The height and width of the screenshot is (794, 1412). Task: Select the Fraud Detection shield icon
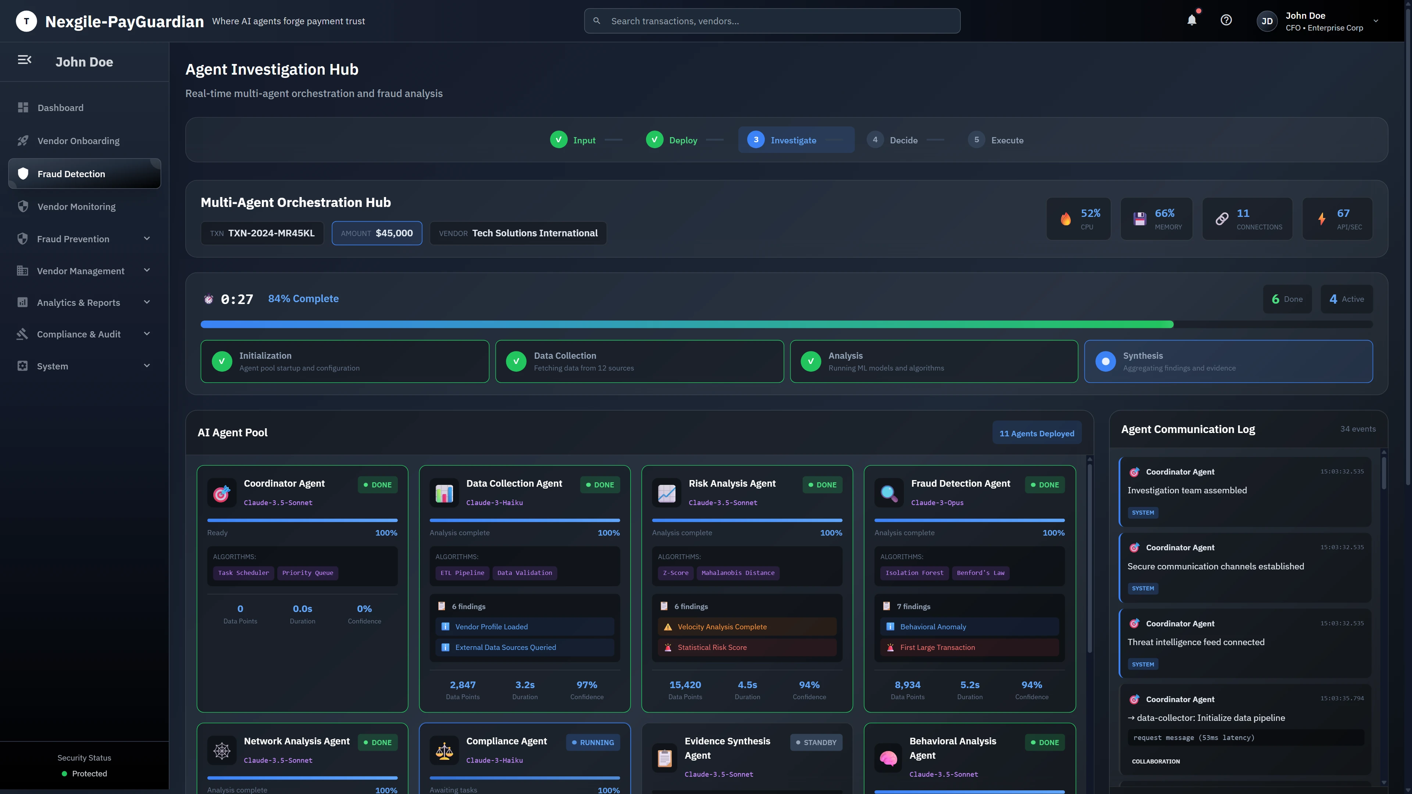coord(22,173)
